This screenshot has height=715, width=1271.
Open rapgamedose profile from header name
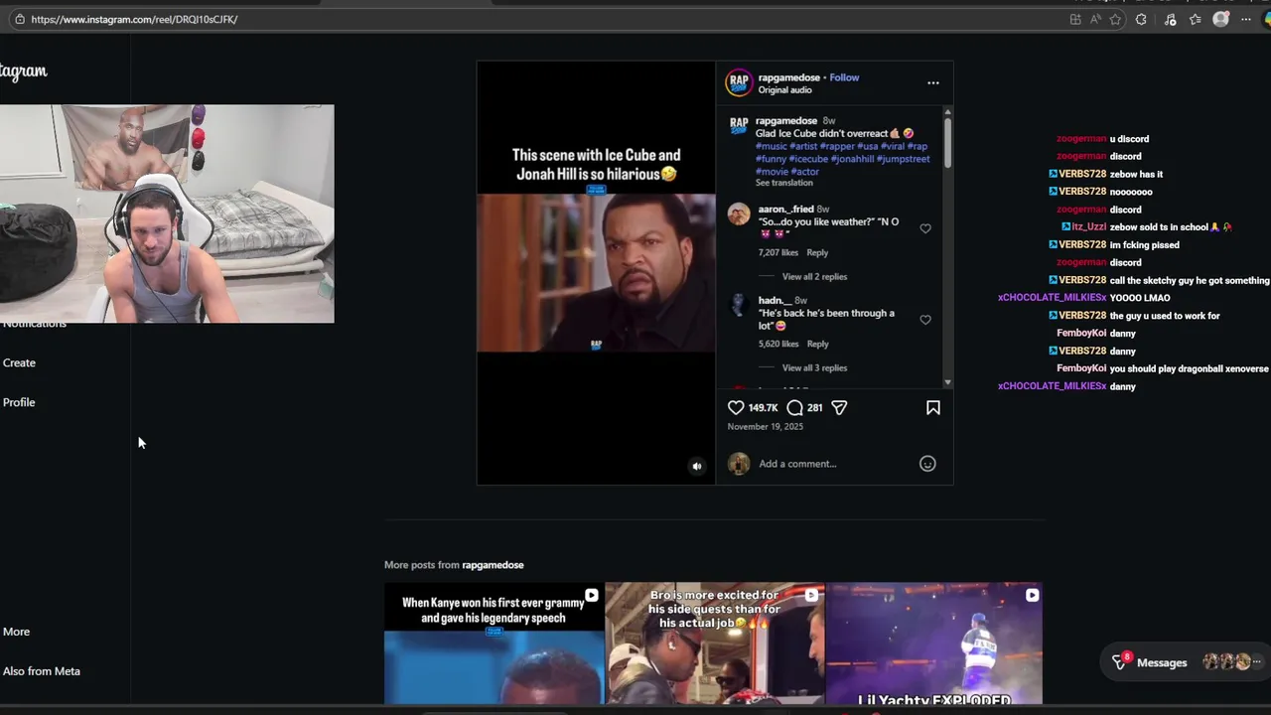[788, 77]
